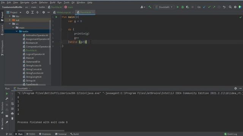Screen dimensions: 243x136
Task: Commit changes with the green checkmark
Action: [209, 7]
